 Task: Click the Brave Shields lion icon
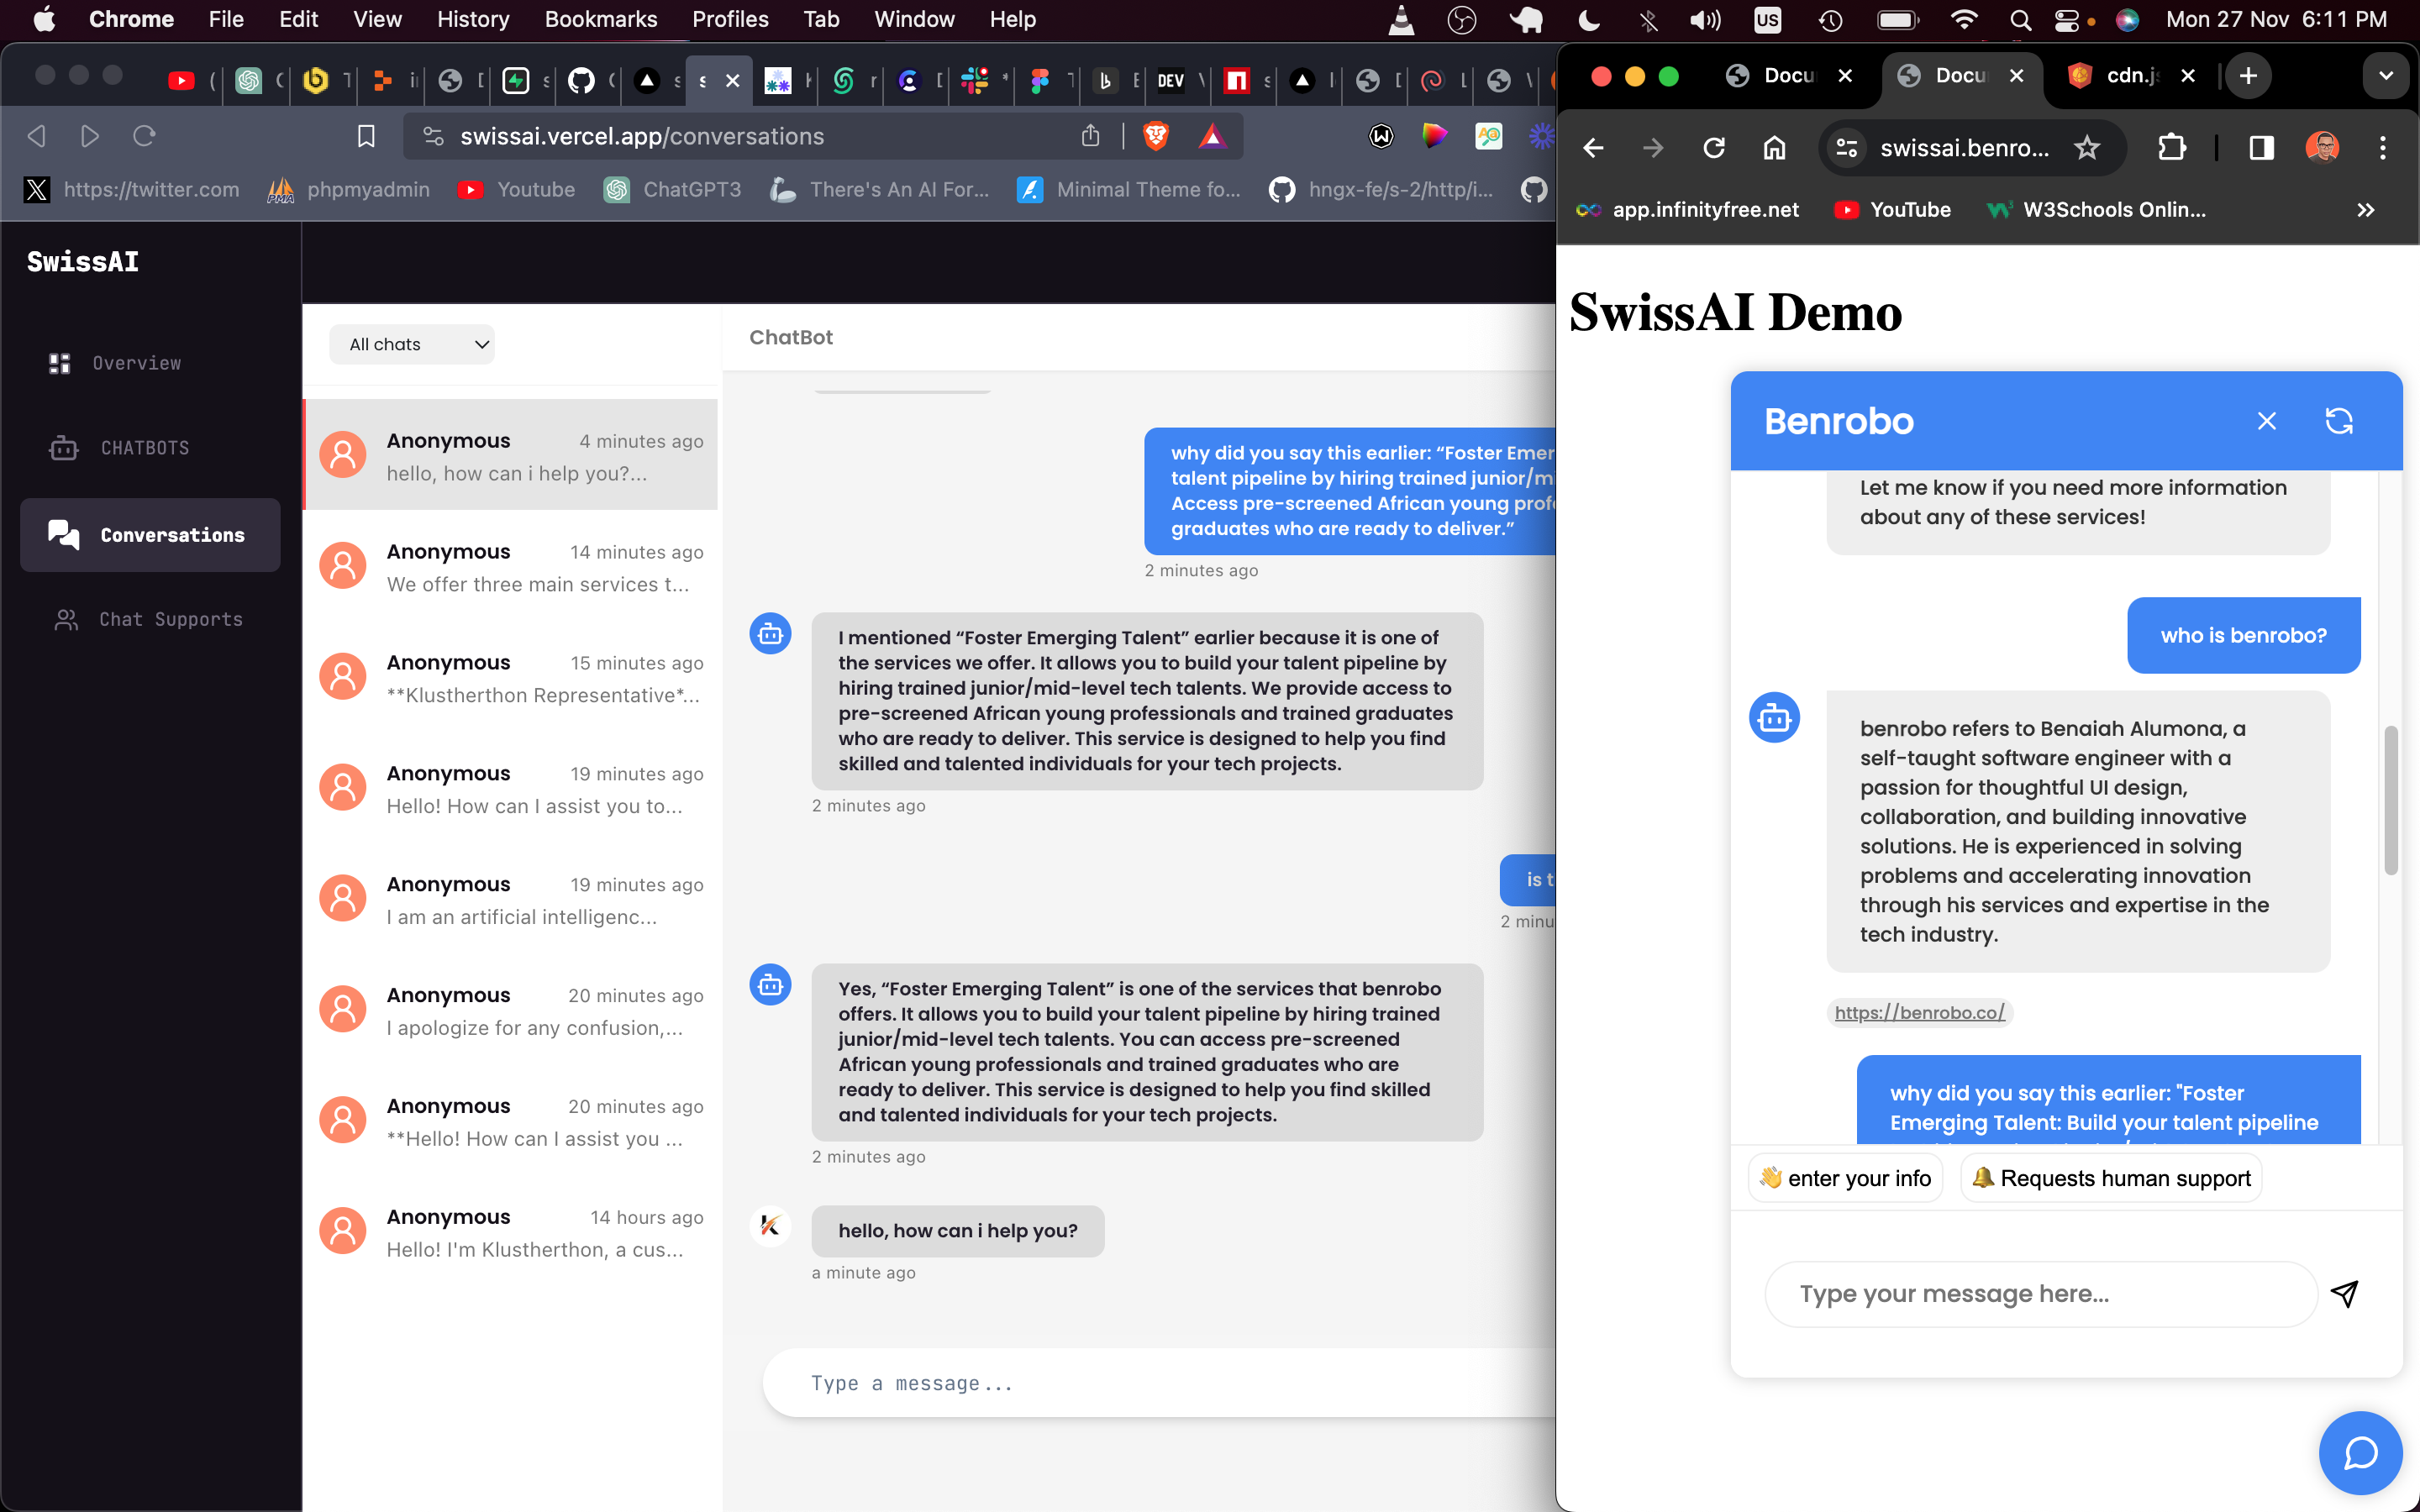[1155, 137]
